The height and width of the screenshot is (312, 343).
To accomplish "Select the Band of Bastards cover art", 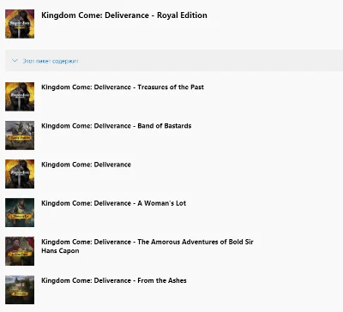I will [20, 135].
